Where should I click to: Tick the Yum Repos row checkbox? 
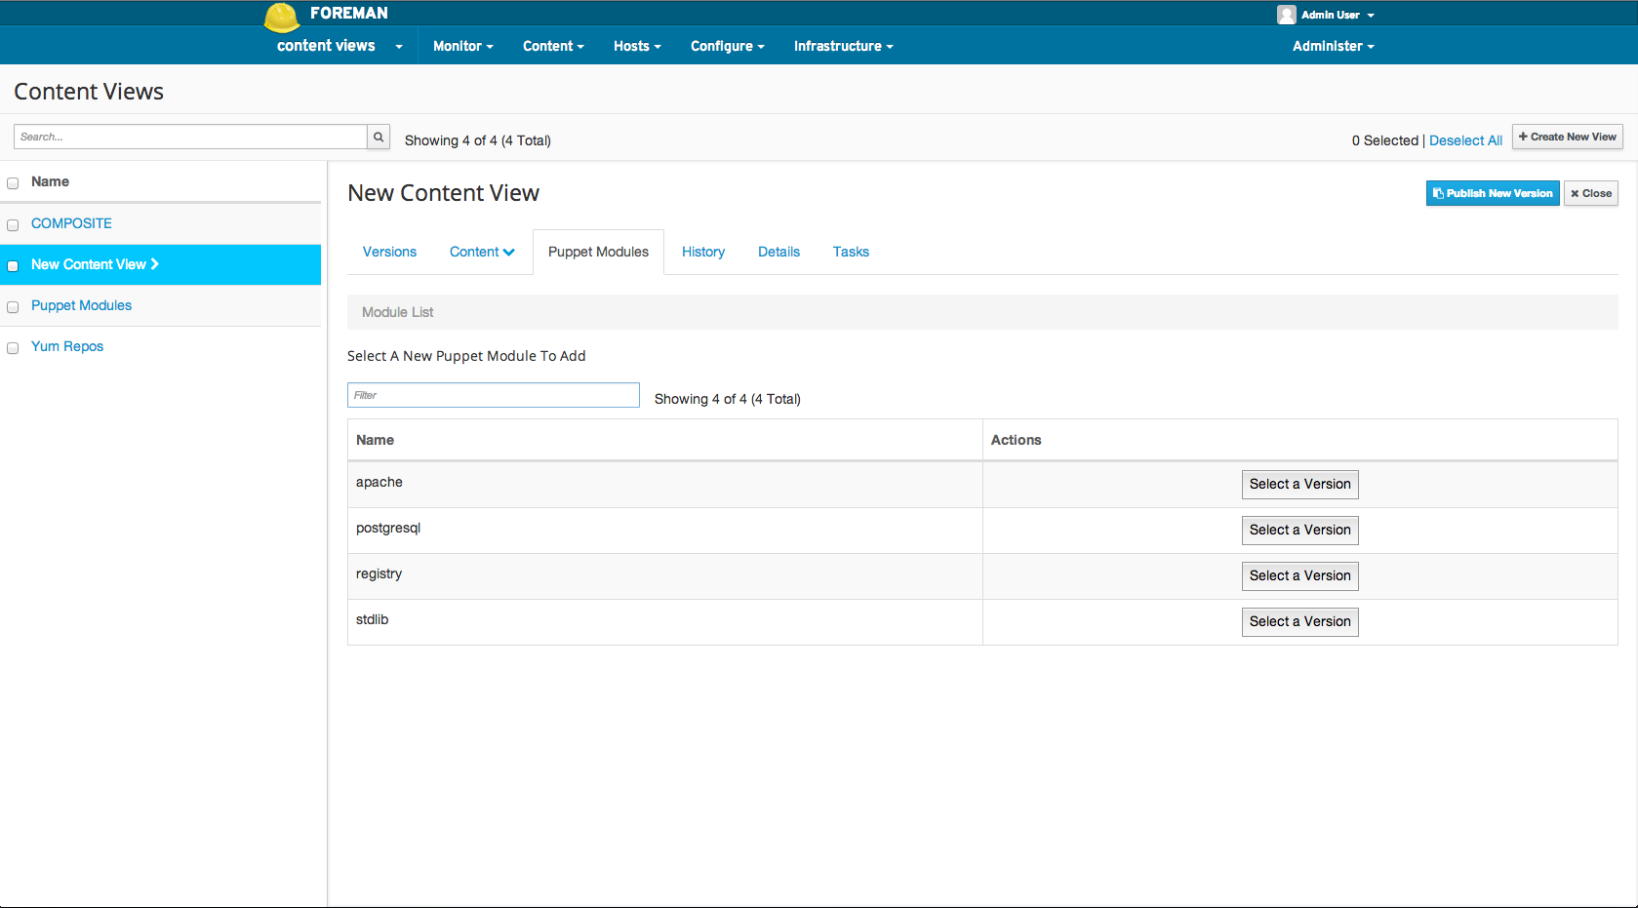tap(13, 348)
